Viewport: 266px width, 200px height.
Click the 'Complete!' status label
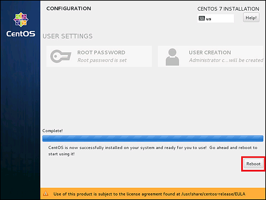click(x=52, y=130)
